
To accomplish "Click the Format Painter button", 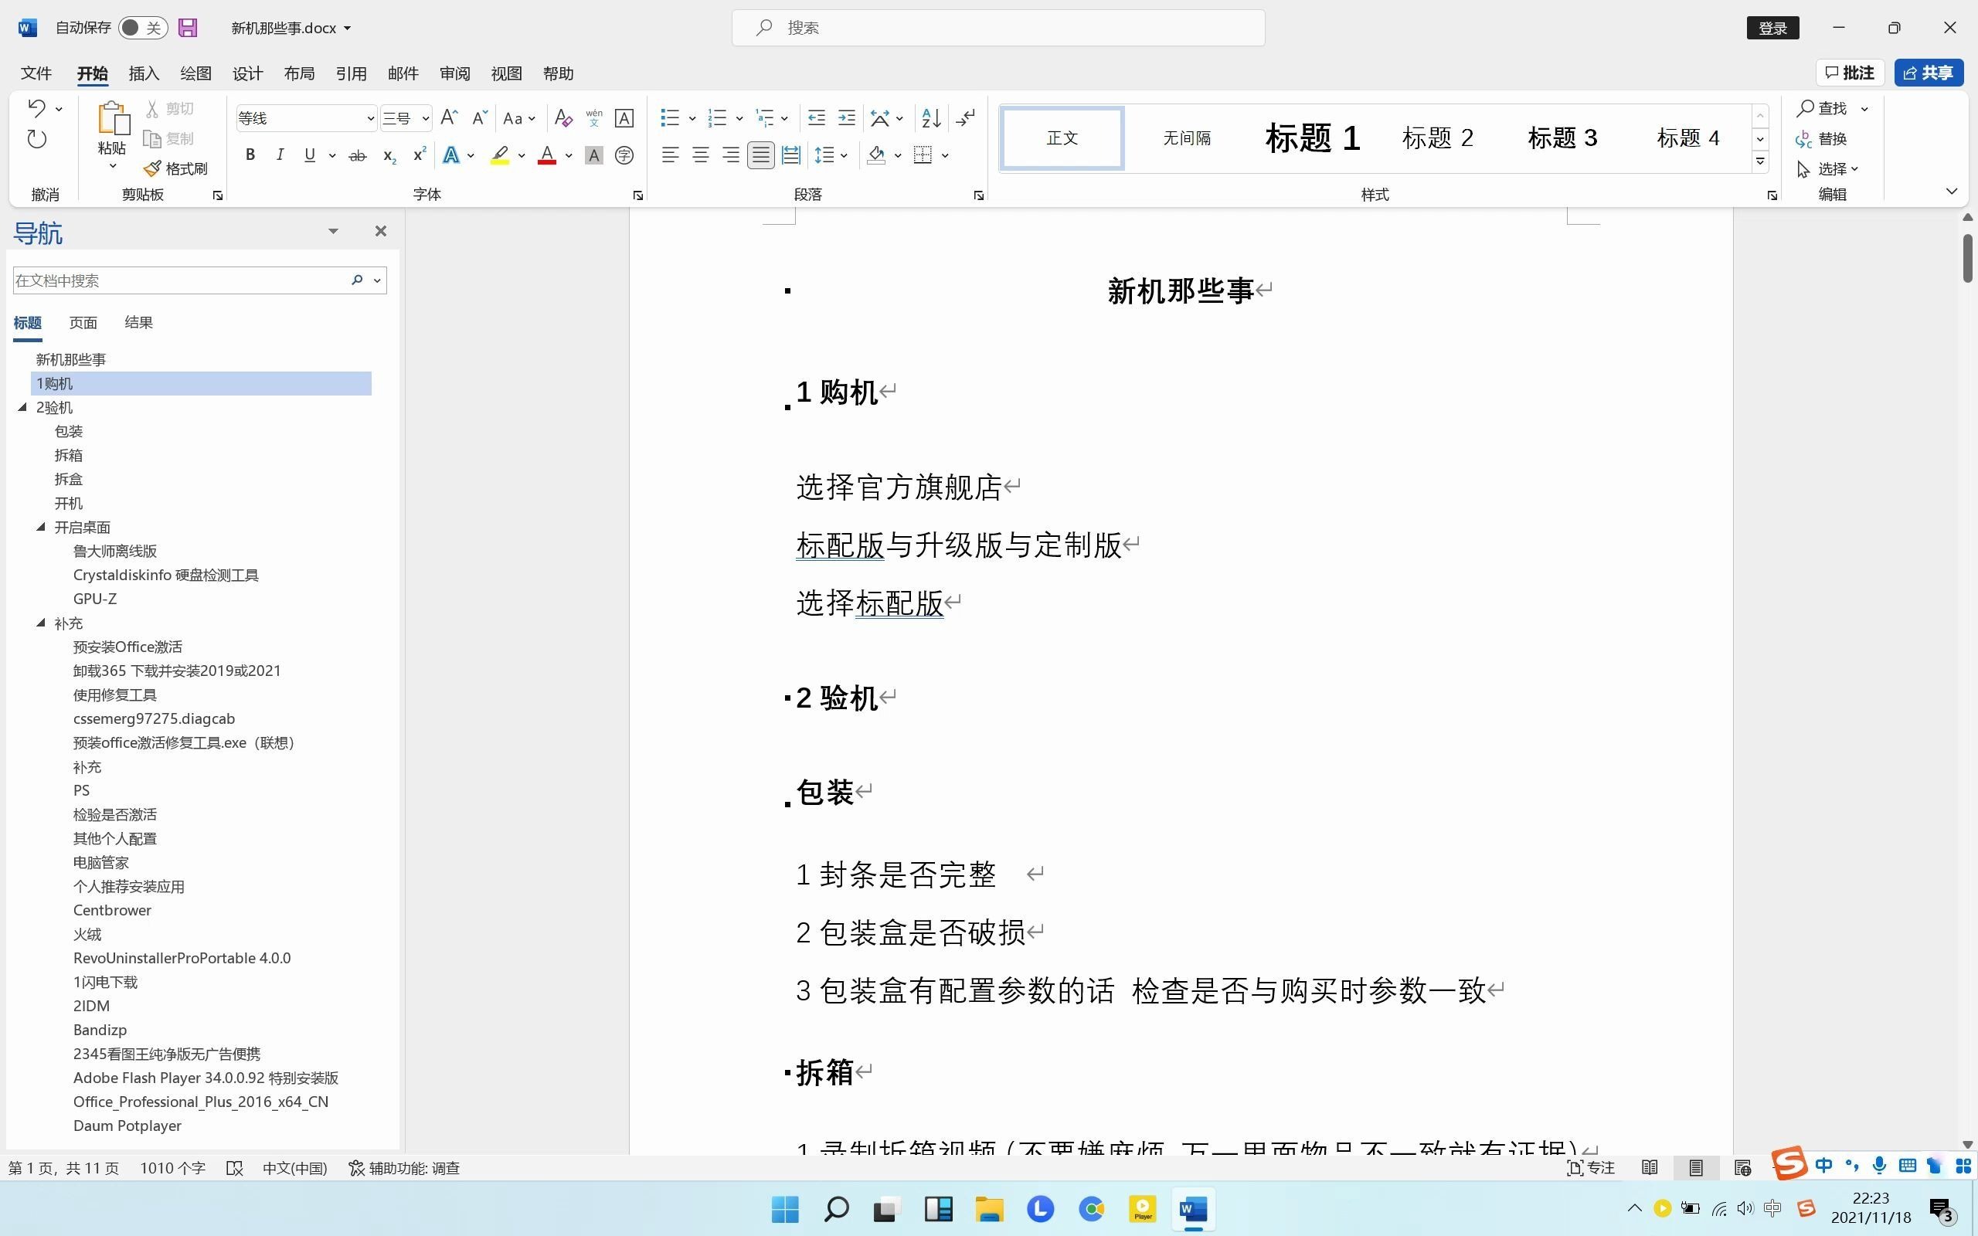I will (175, 168).
